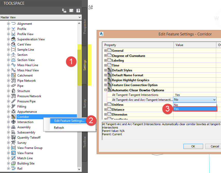Click the Building Site icon
This screenshot has height=173, width=221.
coord(13,163)
